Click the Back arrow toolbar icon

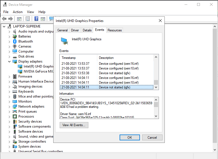pyautogui.click(x=4, y=19)
